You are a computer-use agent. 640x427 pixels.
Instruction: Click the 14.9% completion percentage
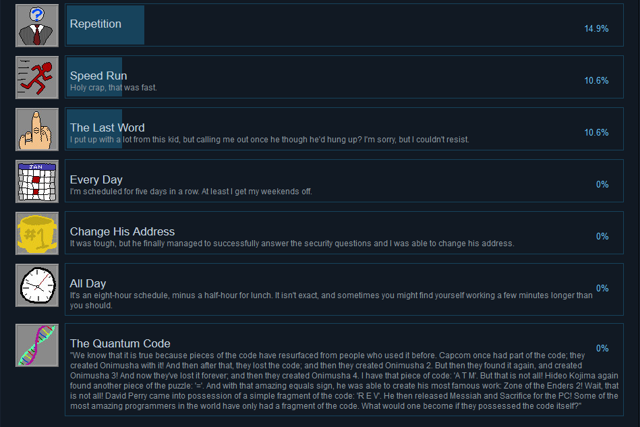tap(596, 28)
